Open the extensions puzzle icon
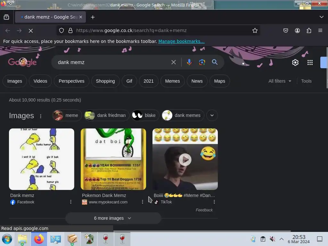The image size is (328, 246). click(309, 30)
